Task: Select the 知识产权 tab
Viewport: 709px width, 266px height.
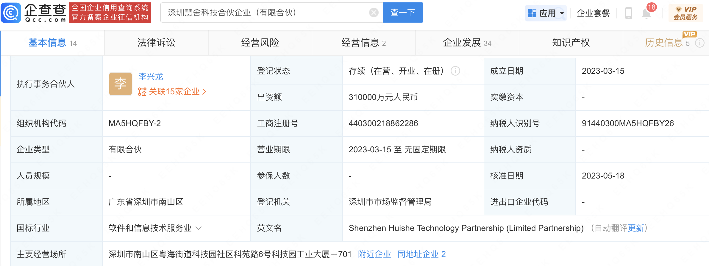Action: [571, 43]
